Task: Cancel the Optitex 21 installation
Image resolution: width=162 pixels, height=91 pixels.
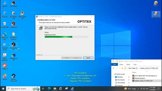Action: [x=88, y=58]
